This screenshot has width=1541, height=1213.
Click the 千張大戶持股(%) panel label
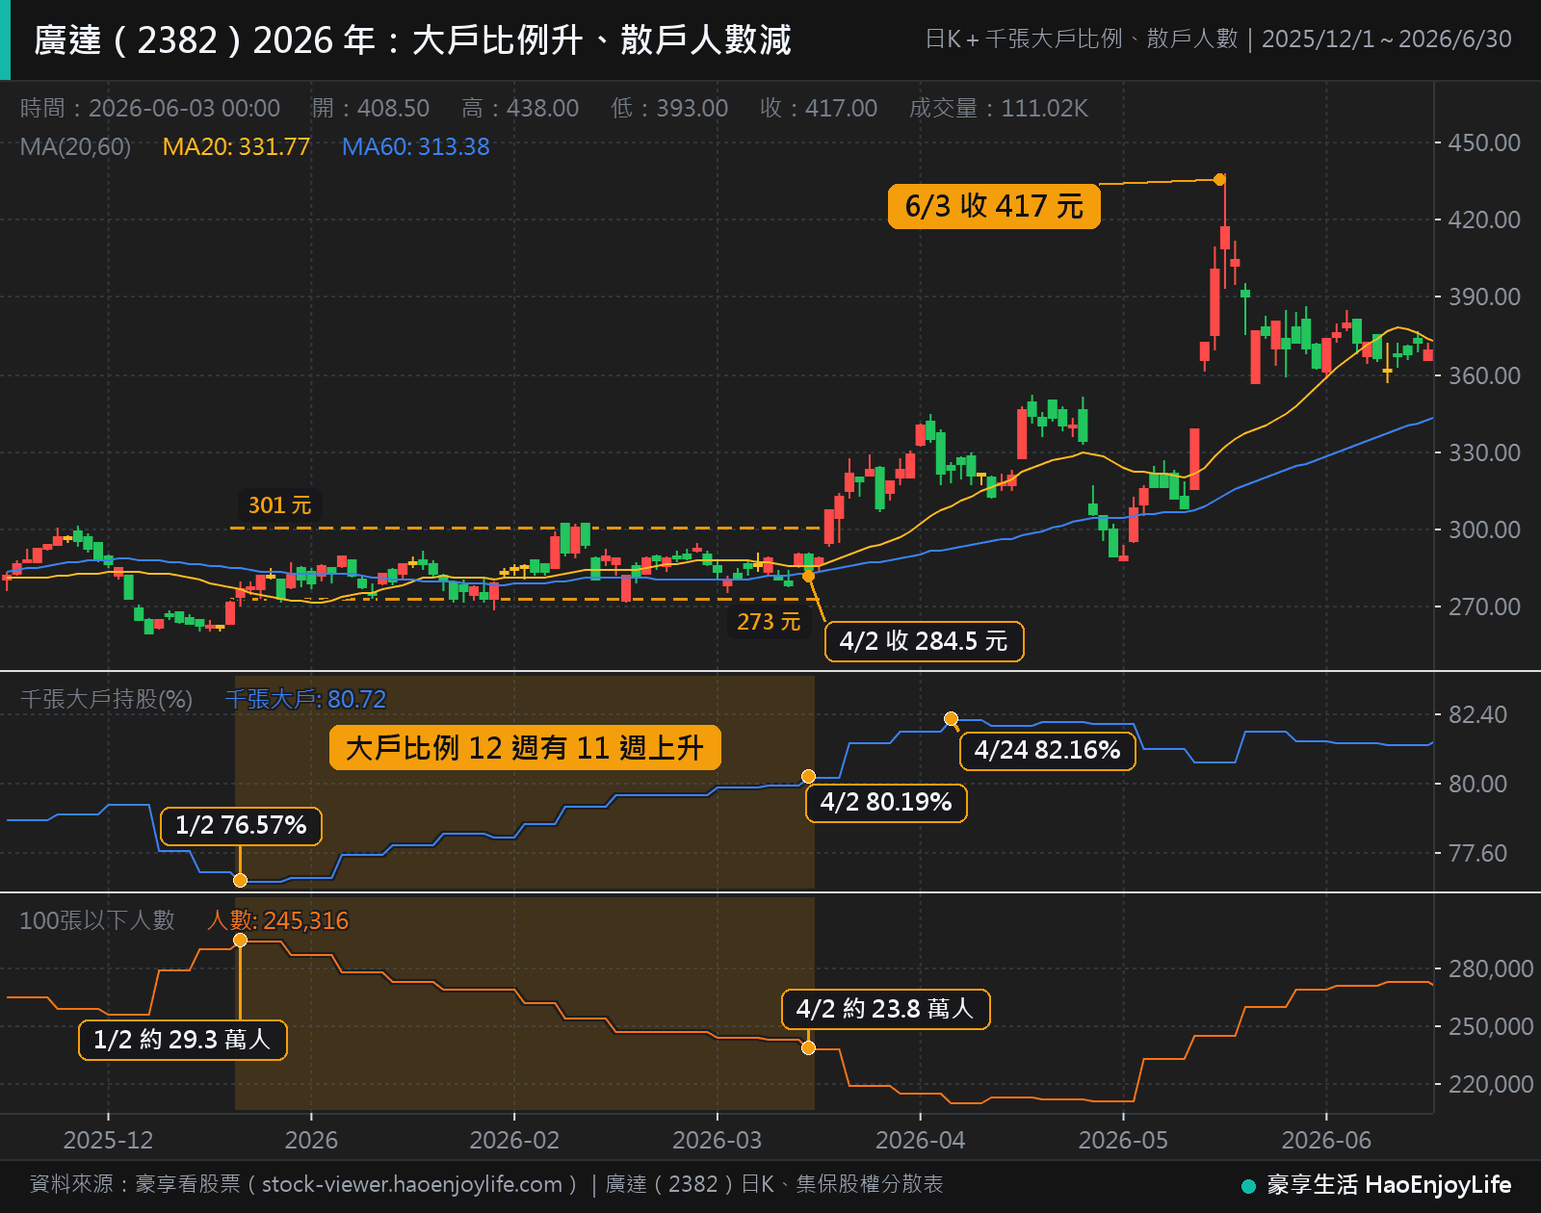pyautogui.click(x=106, y=699)
